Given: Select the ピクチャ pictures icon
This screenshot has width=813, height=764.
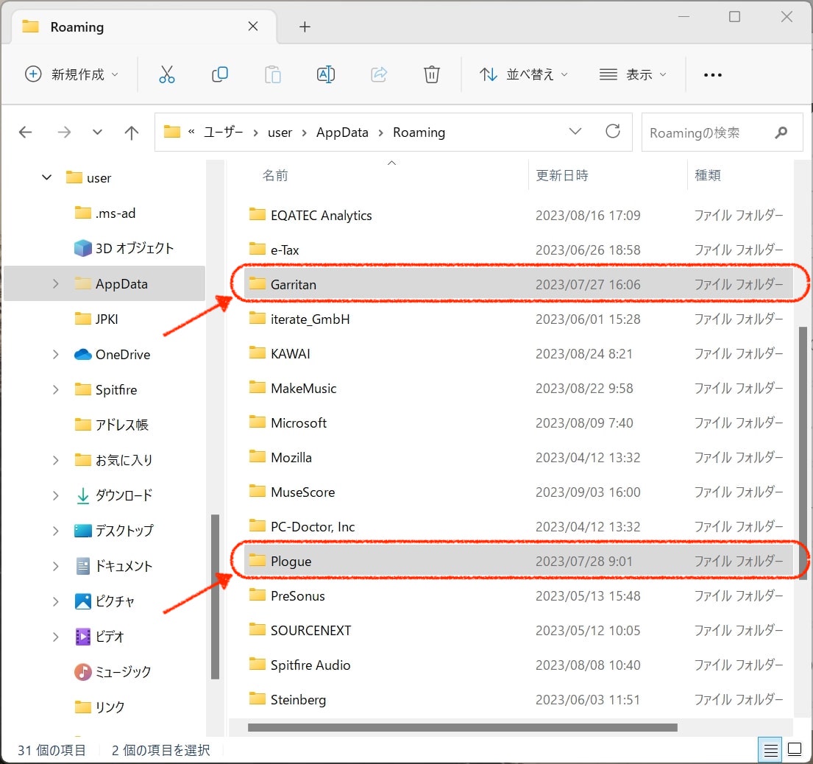Looking at the screenshot, I should pos(82,601).
